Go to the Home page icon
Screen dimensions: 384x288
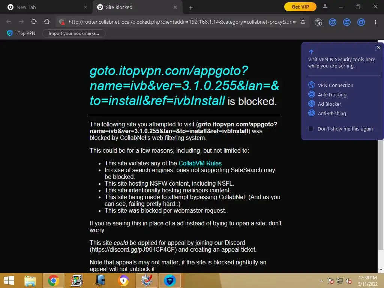point(47,22)
